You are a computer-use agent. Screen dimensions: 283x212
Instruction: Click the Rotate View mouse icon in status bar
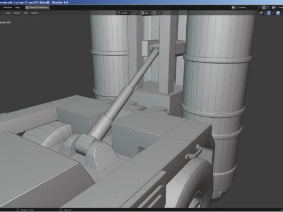click(x=18, y=210)
